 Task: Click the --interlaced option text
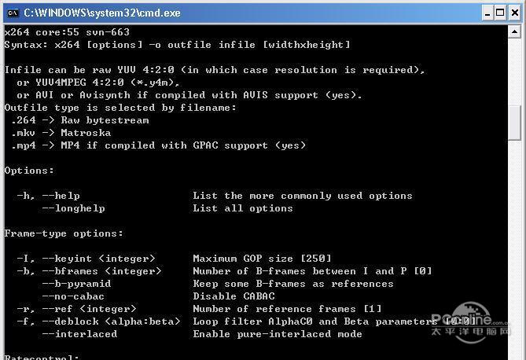[79, 334]
